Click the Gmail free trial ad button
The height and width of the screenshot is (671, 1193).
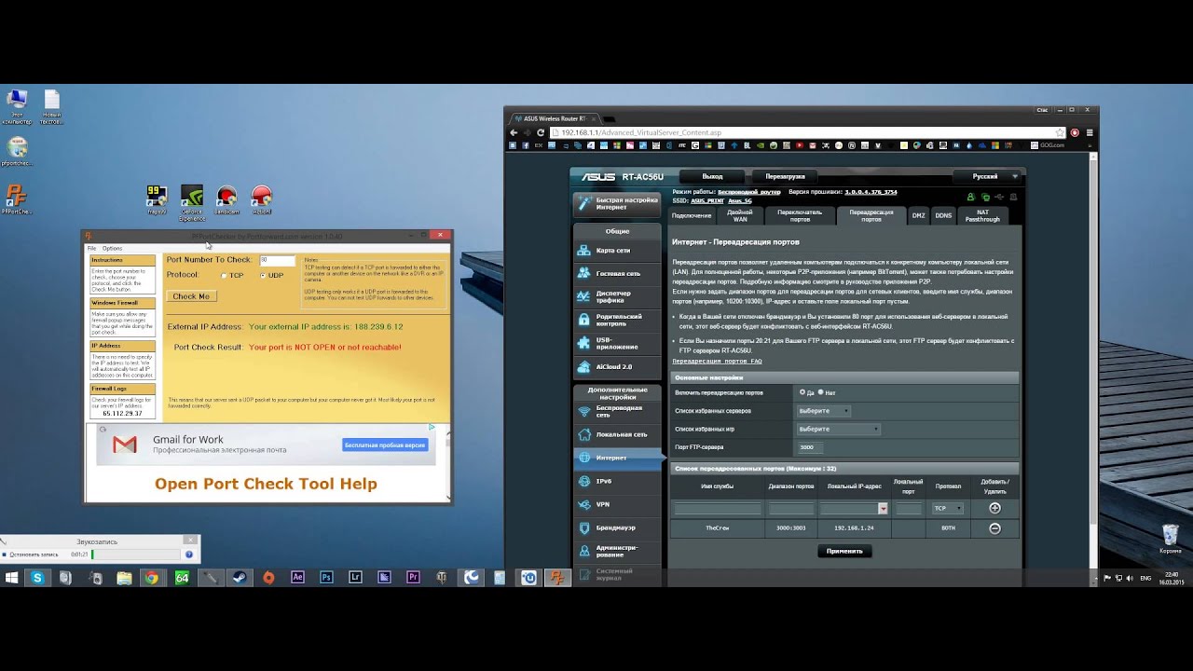pos(385,445)
